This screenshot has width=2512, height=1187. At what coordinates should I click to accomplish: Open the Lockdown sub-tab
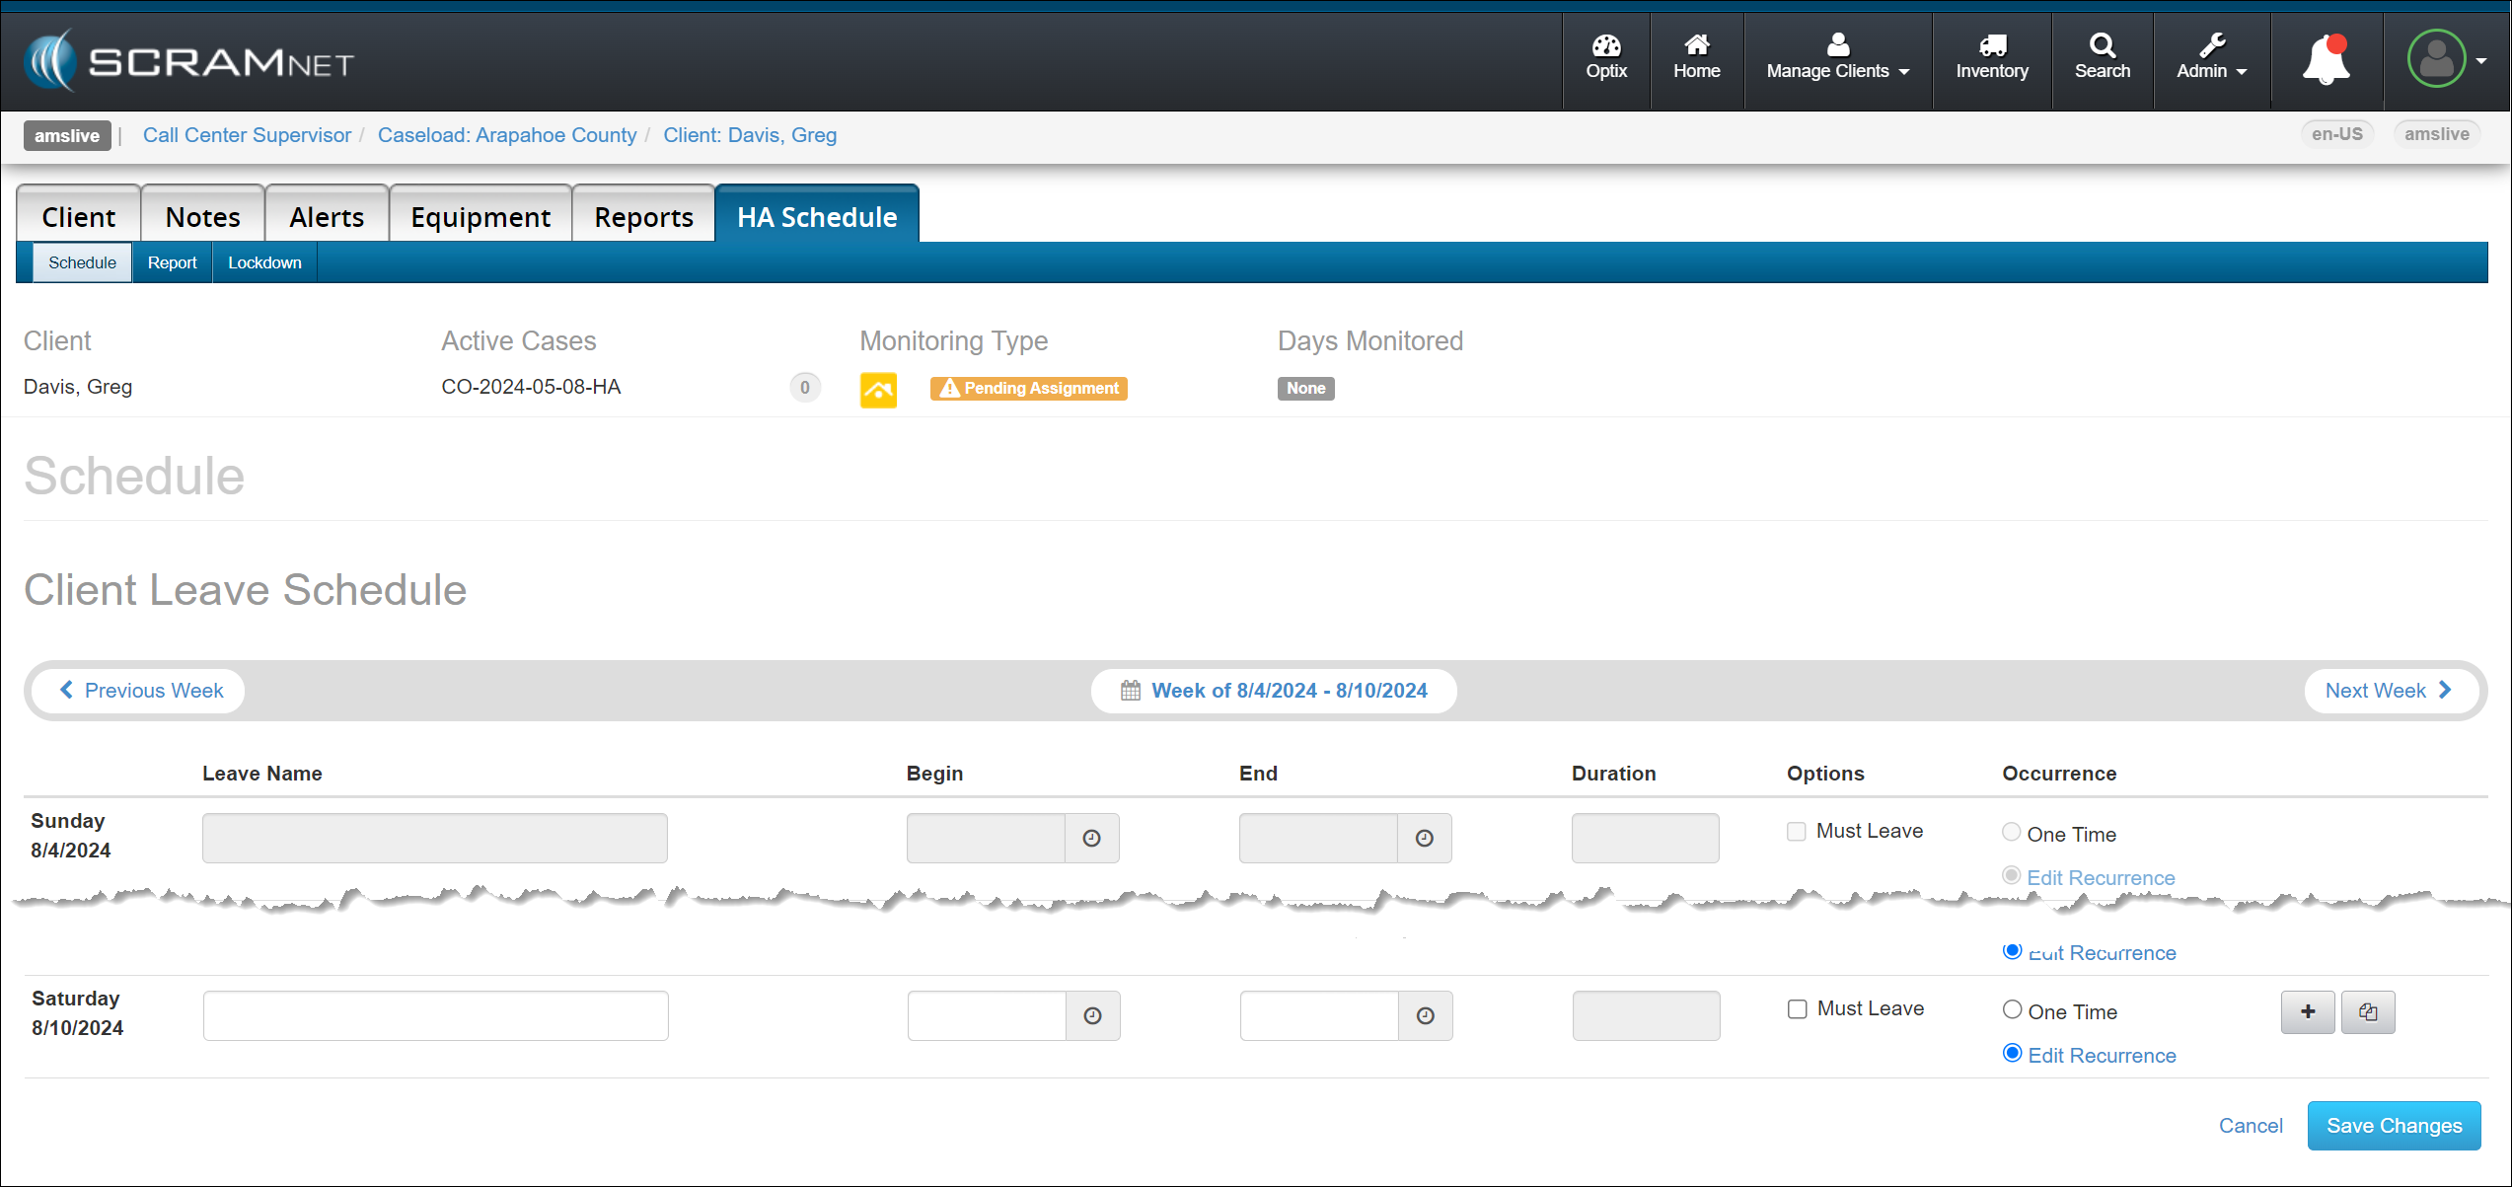point(264,262)
